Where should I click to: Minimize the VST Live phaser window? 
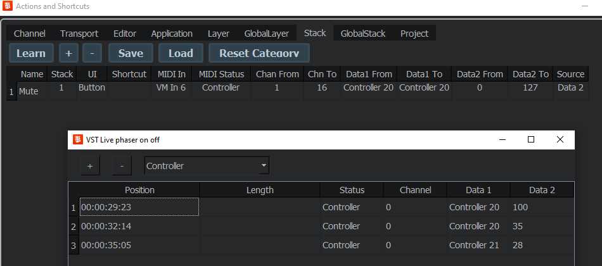(x=502, y=139)
